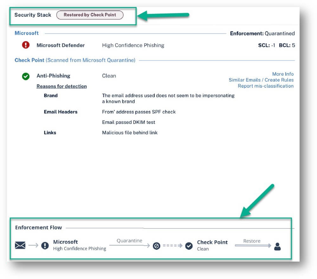Click the Microsoft exclamation icon in Enforcement Flow
This screenshot has width=317, height=279.
[45, 246]
